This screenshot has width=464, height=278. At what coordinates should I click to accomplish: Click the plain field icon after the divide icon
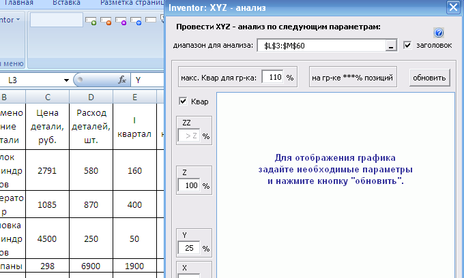[x=151, y=20]
